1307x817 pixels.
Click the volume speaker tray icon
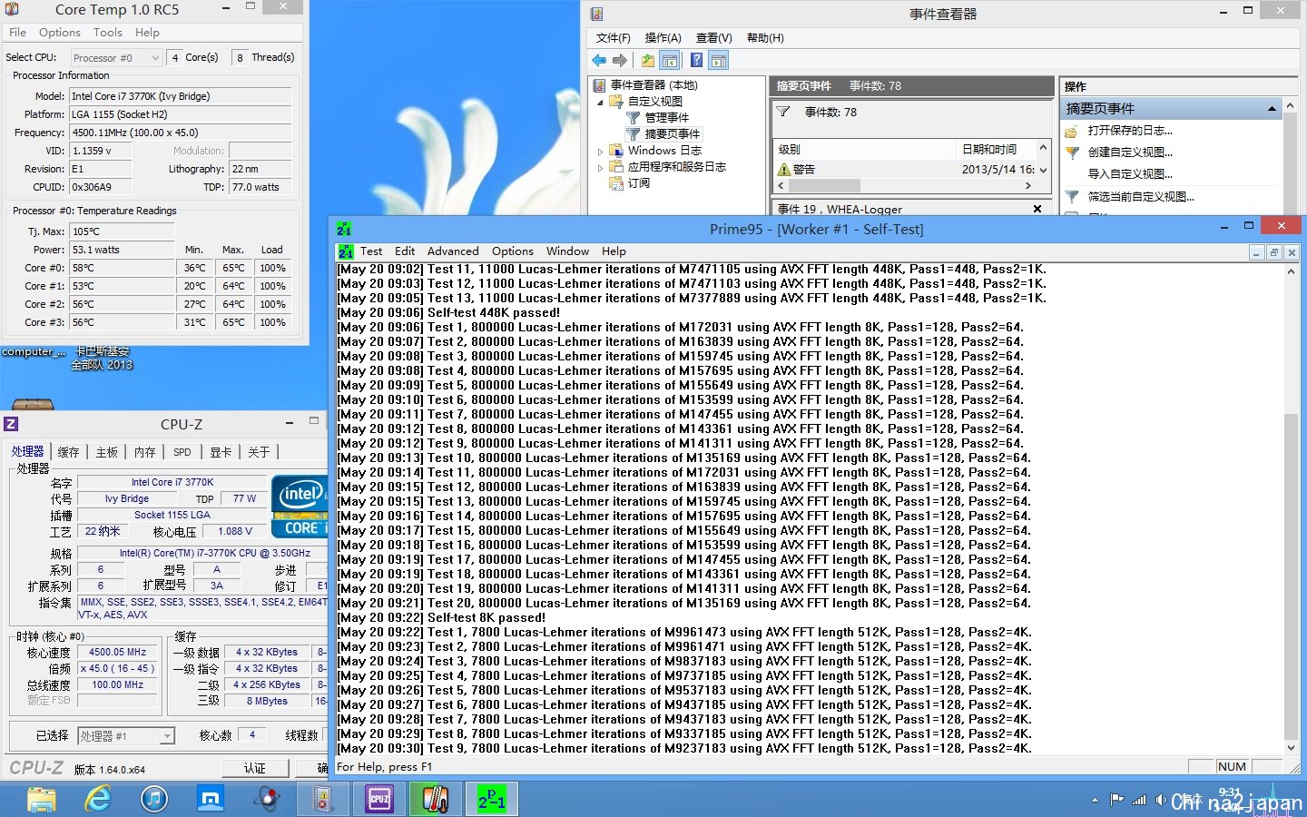click(x=1159, y=800)
